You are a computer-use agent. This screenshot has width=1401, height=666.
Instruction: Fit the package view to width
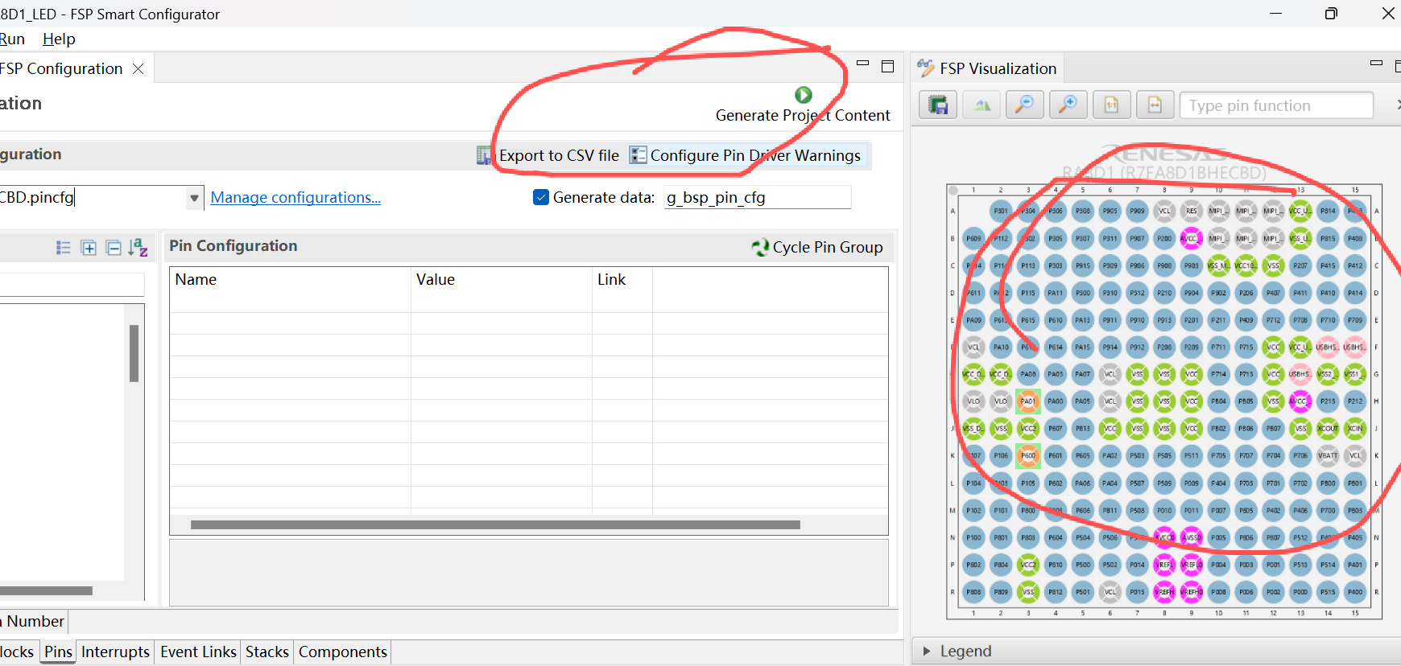(x=1155, y=105)
